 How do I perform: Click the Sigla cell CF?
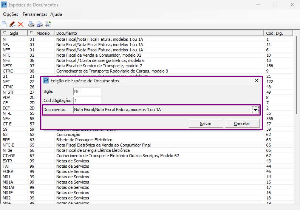point(5,103)
